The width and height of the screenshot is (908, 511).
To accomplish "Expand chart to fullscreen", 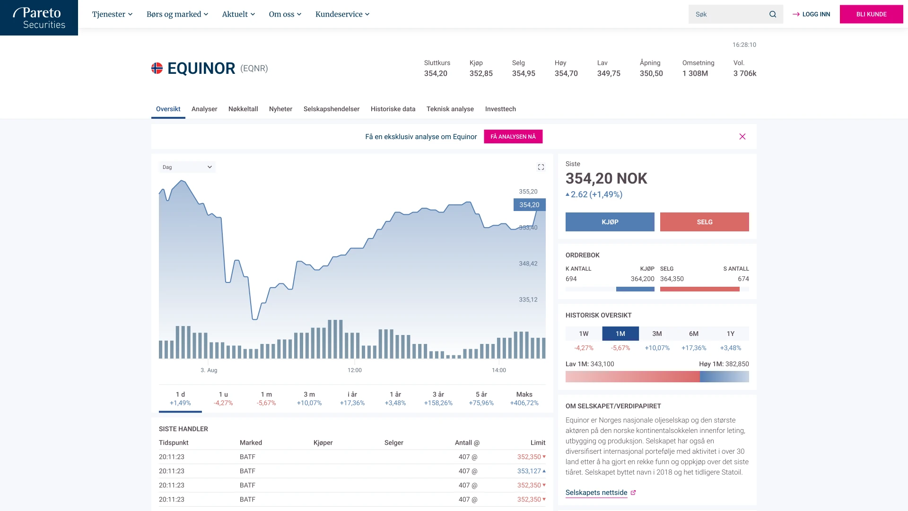I will pyautogui.click(x=541, y=167).
